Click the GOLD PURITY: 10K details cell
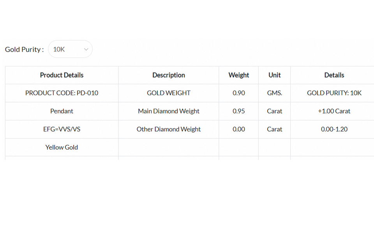The width and height of the screenshot is (374, 233). click(334, 93)
